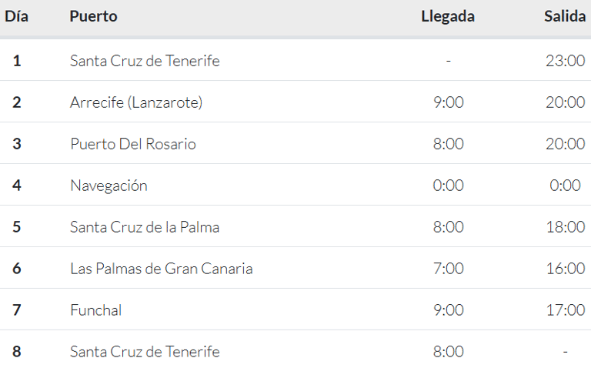Click the 23:00 departure time

click(566, 61)
